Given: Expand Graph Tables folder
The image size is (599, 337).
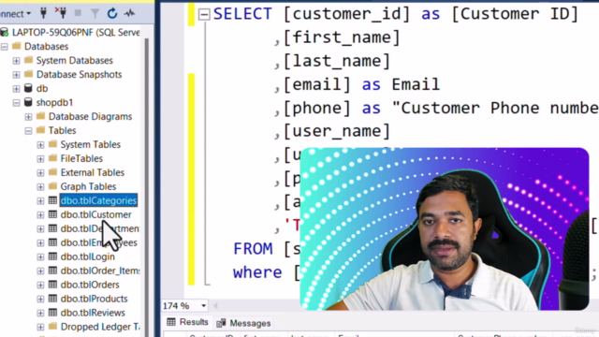Looking at the screenshot, I should click(40, 187).
